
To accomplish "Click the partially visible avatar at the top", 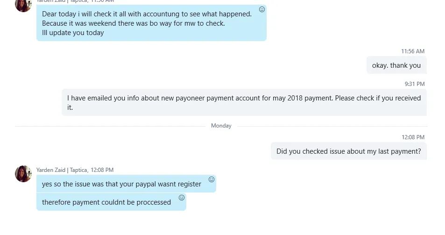I will pyautogui.click(x=23, y=5).
